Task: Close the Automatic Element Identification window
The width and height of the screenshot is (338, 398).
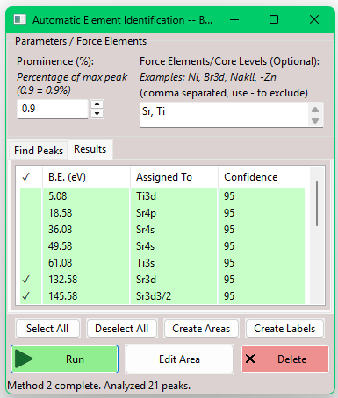Action: [x=314, y=19]
